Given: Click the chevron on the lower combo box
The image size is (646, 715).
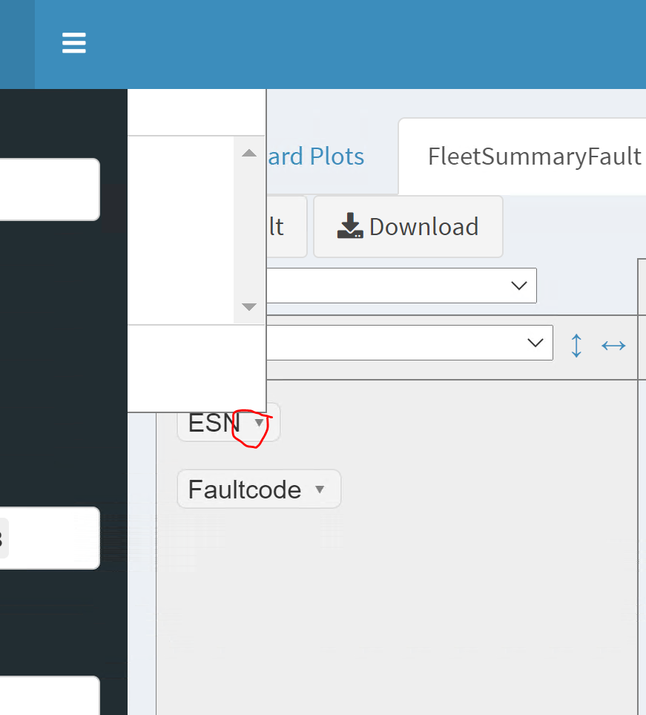Looking at the screenshot, I should [x=535, y=342].
